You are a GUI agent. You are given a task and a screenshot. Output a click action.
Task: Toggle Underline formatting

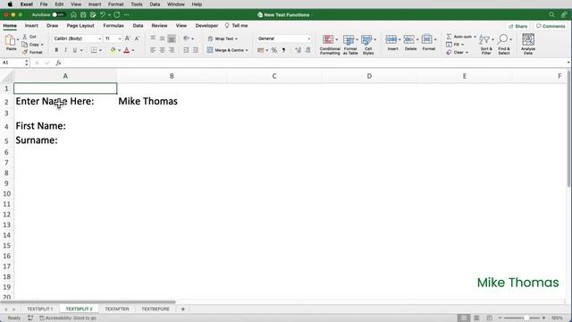point(75,50)
